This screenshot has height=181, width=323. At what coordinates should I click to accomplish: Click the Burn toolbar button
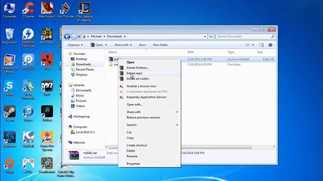(x=142, y=45)
